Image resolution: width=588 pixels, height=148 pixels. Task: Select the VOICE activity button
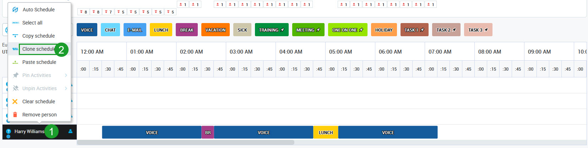(87, 30)
